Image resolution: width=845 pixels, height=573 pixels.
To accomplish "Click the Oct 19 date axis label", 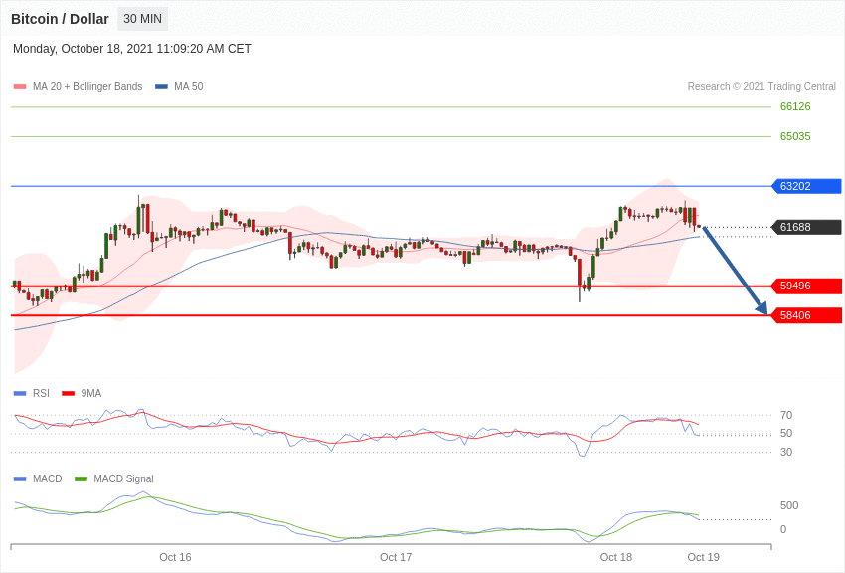I will pyautogui.click(x=703, y=557).
